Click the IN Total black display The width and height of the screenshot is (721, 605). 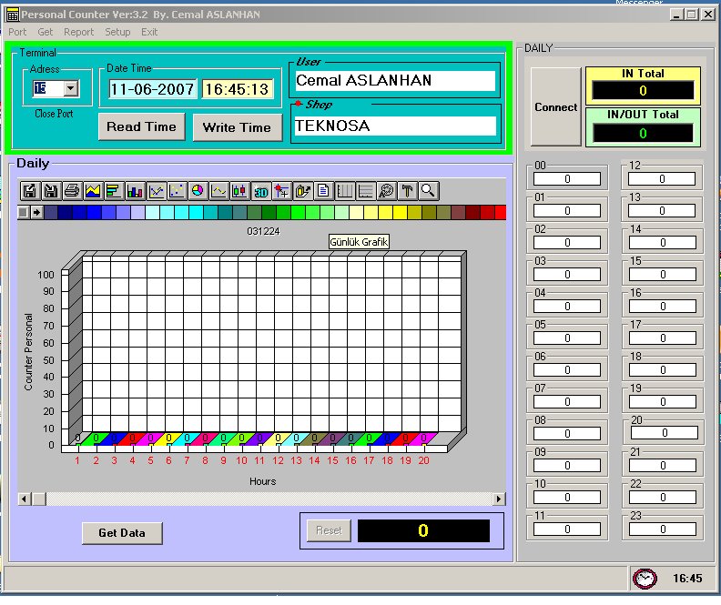[x=643, y=90]
